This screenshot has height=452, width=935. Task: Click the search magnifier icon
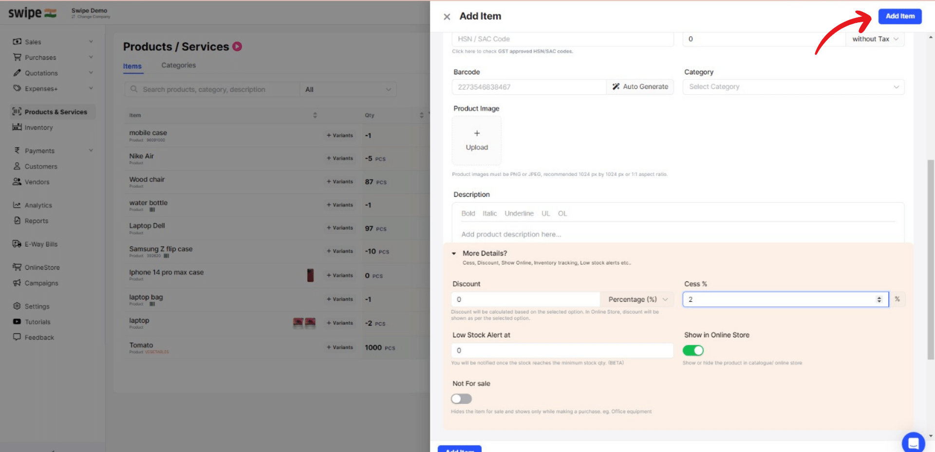[x=134, y=89]
